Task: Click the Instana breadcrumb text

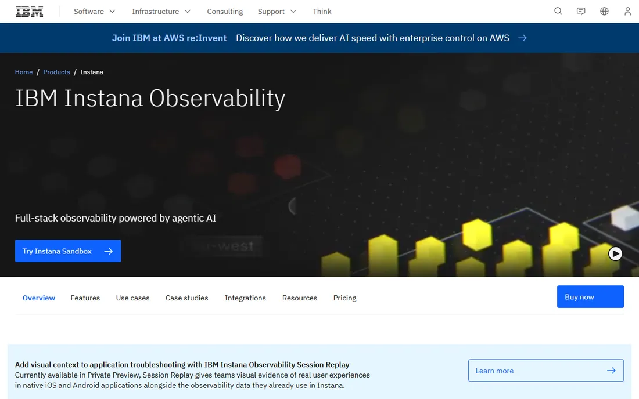Action: point(92,72)
